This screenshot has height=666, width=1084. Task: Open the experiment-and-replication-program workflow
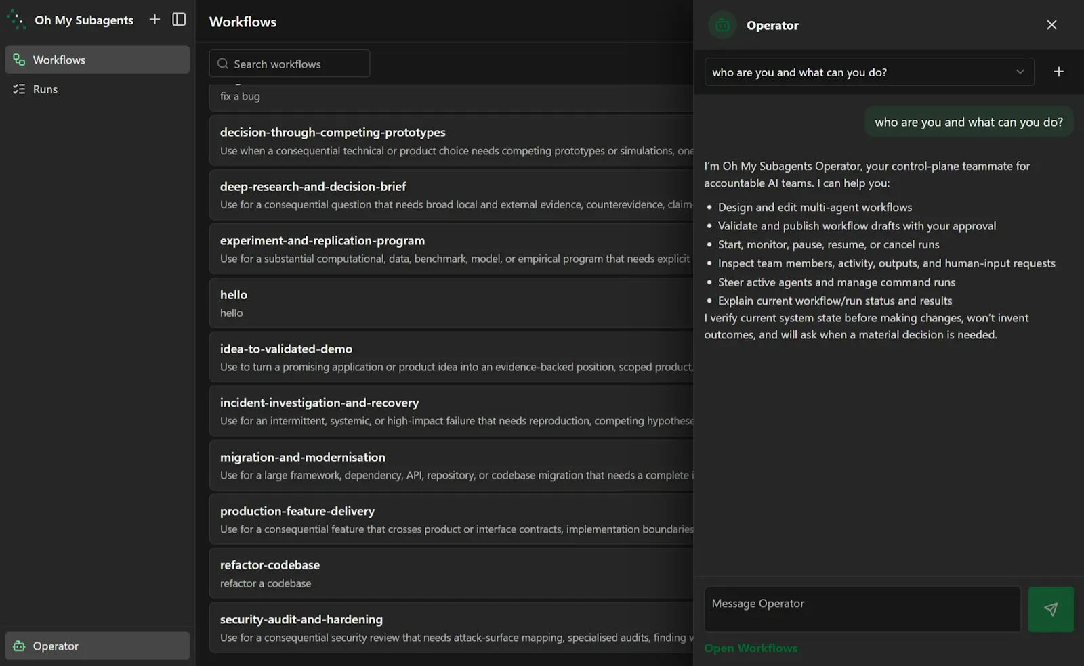coord(451,249)
